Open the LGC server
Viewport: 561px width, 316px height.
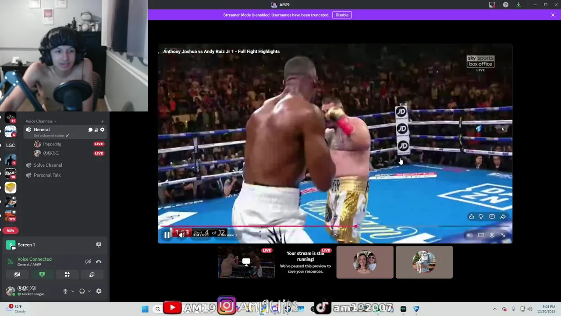coord(11,145)
